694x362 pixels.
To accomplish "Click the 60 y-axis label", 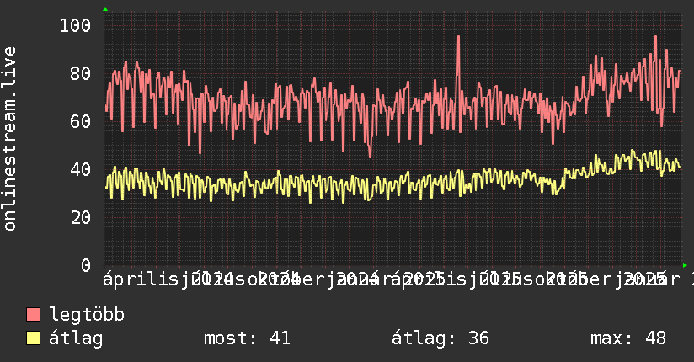I will coord(81,121).
